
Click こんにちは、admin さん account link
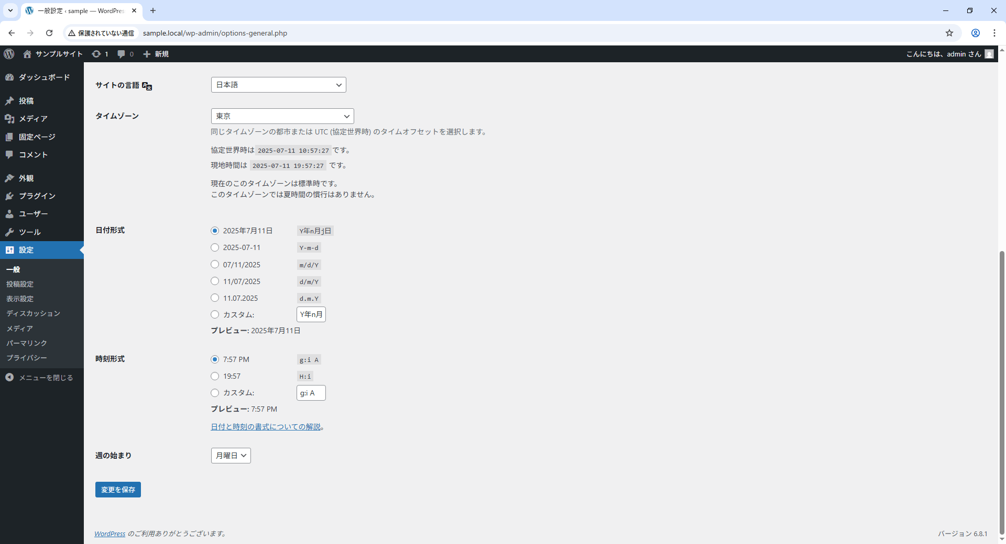(944, 54)
